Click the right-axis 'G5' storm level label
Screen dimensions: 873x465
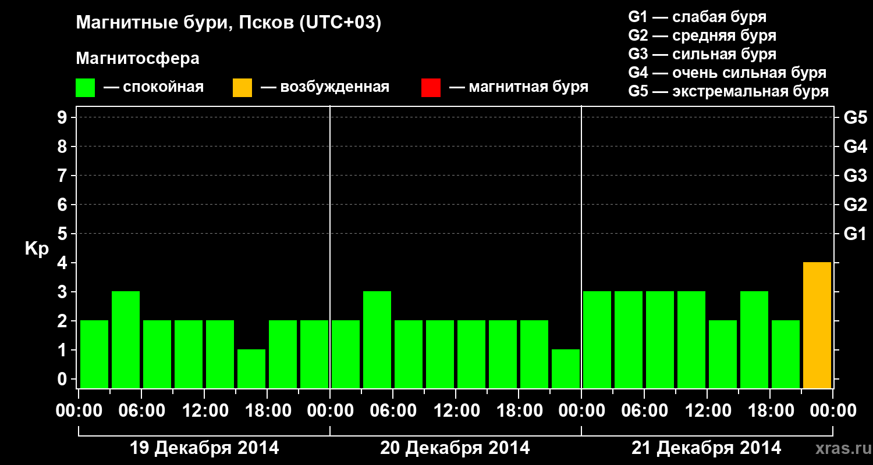[x=856, y=117]
